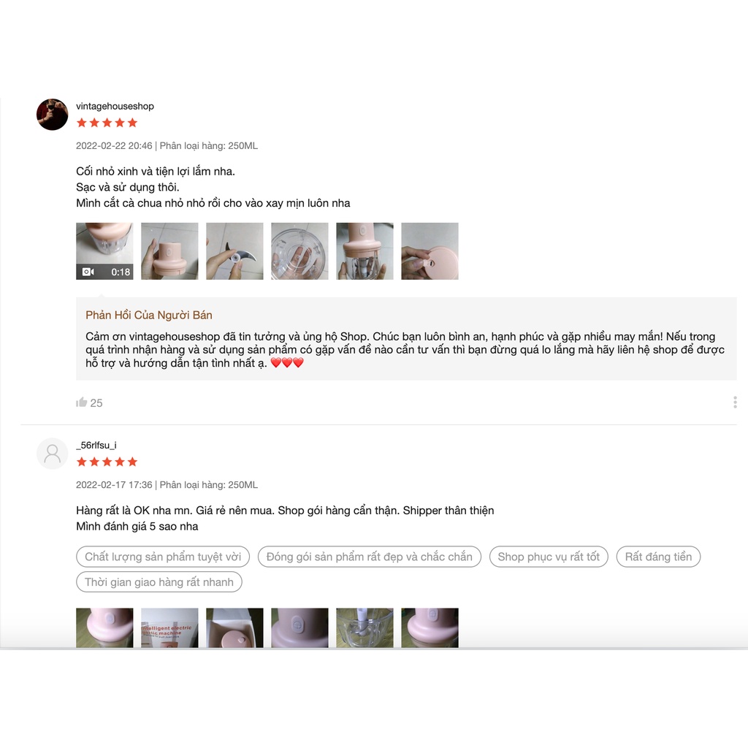Image resolution: width=748 pixels, height=748 pixels.
Task: Click the thumbs-up like icon with 25
Action: tap(82, 402)
